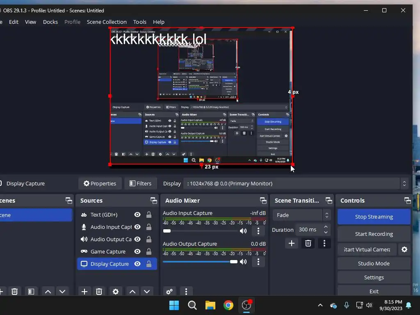Open virtual camera settings gear
The width and height of the screenshot is (420, 315).
click(404, 250)
